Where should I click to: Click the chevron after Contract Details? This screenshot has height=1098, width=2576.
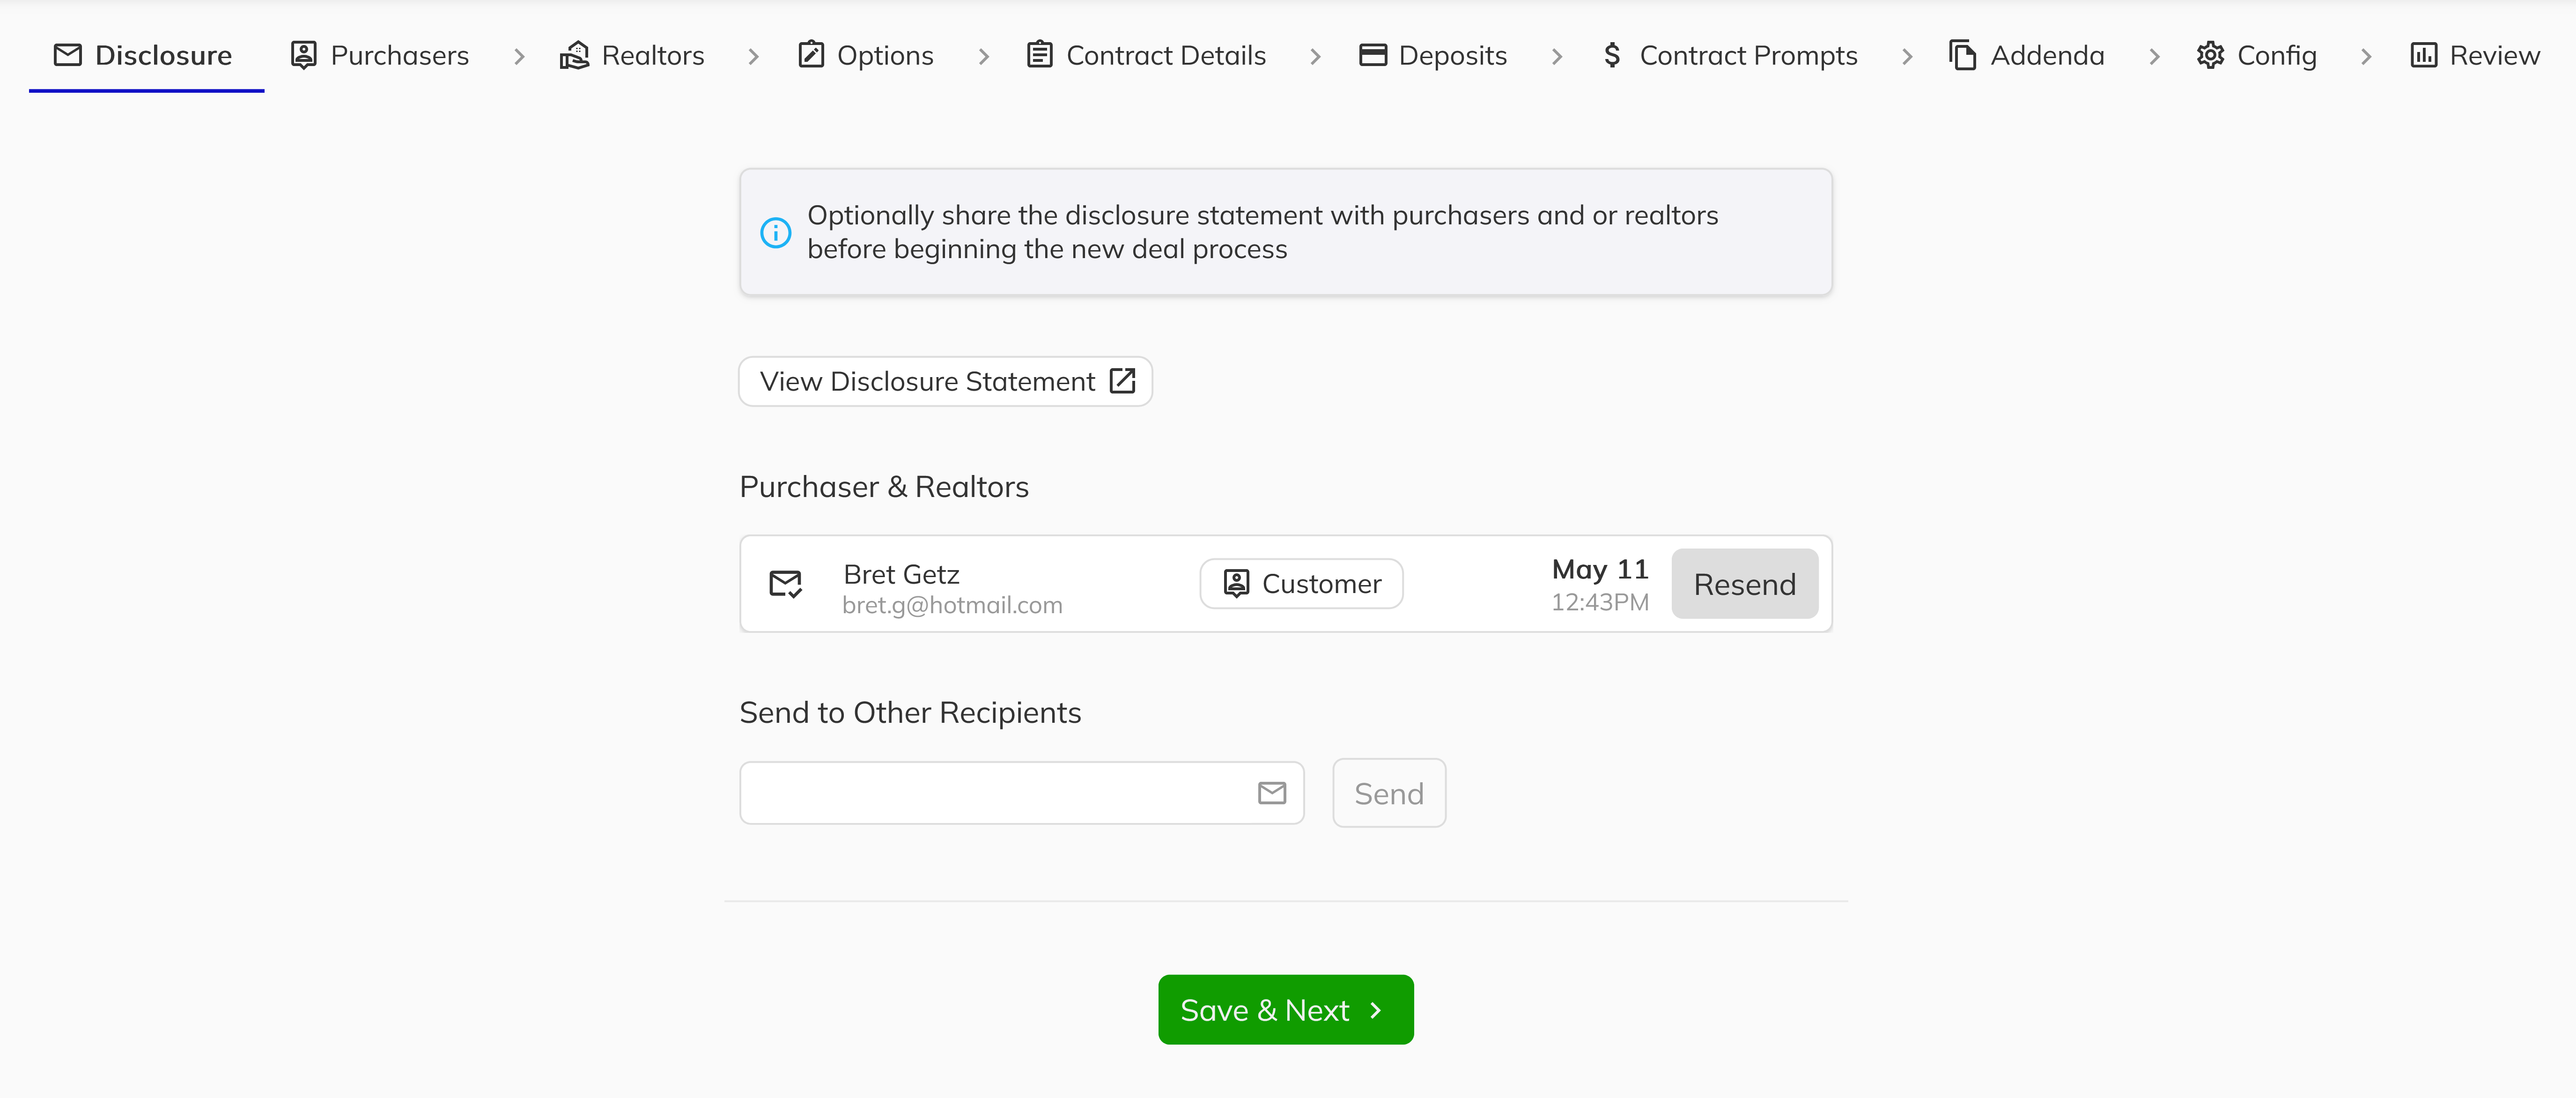pos(1316,57)
